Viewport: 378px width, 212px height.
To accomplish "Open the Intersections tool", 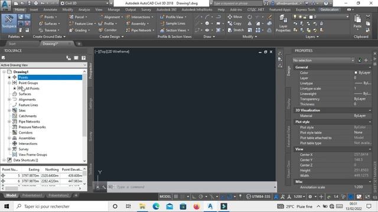I will (x=139, y=17).
